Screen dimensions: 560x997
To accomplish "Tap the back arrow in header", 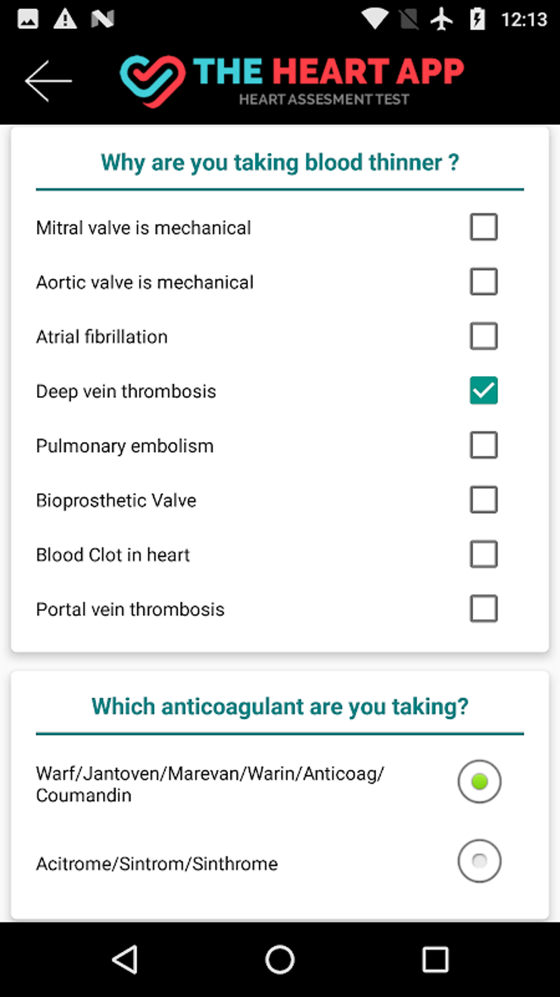I will [48, 81].
